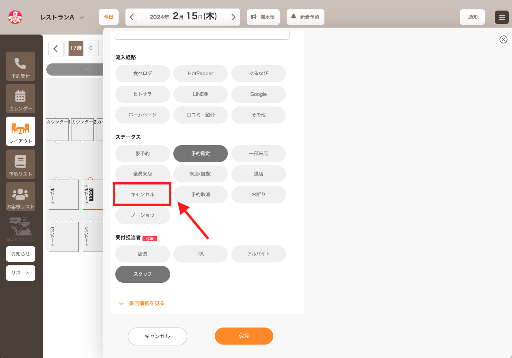Set status to キャンセル
Viewport: 512px width, 358px height.
143,194
